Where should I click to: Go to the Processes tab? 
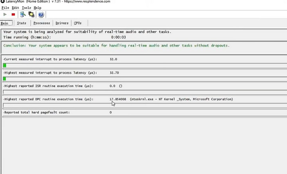41,23
